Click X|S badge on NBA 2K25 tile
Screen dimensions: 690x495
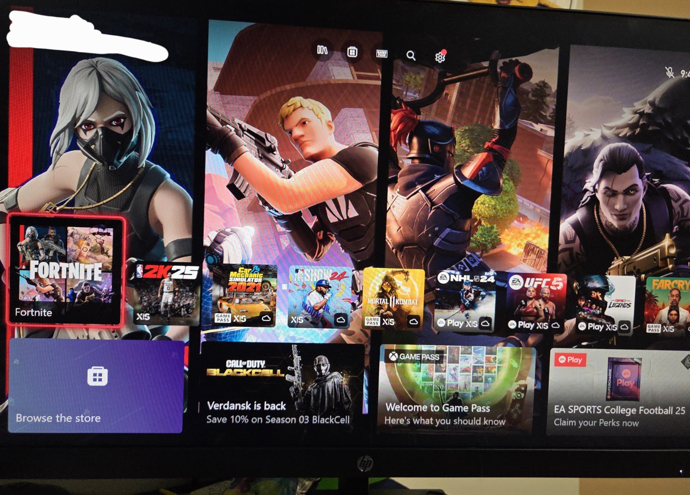[x=143, y=317]
